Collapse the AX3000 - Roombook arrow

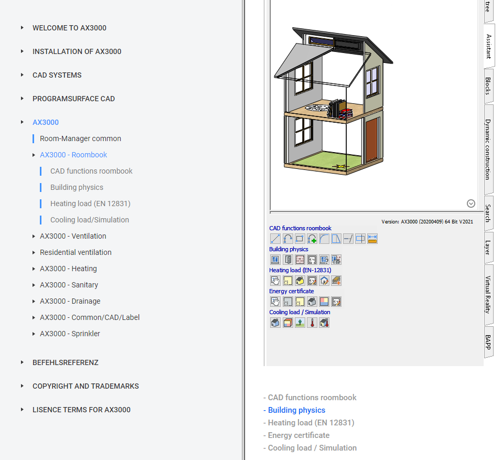34,155
